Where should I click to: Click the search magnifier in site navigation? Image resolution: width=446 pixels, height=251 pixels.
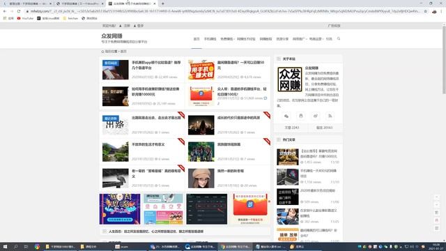(x=339, y=39)
